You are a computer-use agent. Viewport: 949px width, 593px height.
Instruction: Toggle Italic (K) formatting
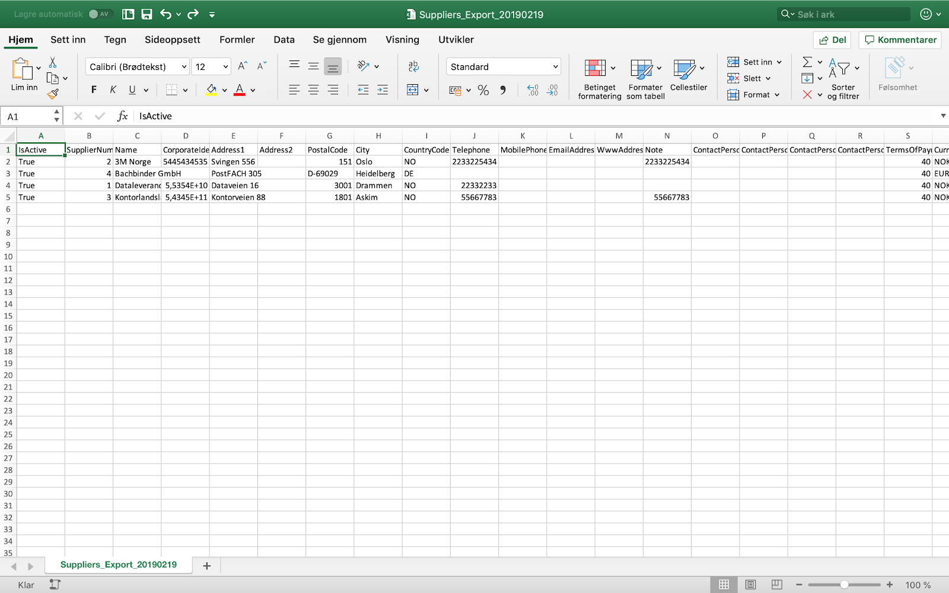coord(113,90)
